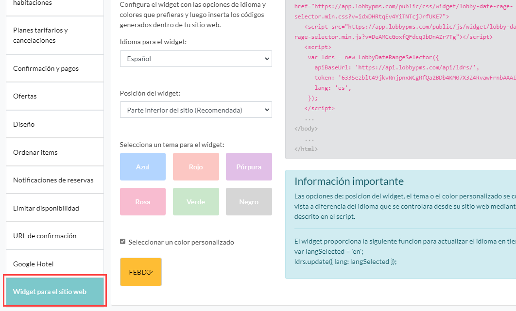The height and width of the screenshot is (311, 516).
Task: Select Ordenar items in sidebar
Action: click(x=54, y=152)
